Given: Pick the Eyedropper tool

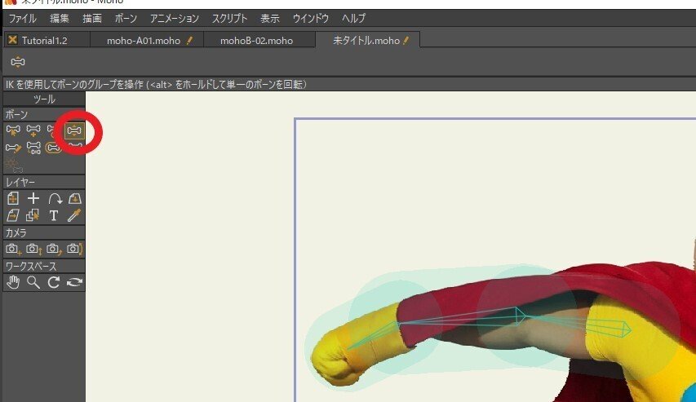Looking at the screenshot, I should 74,215.
